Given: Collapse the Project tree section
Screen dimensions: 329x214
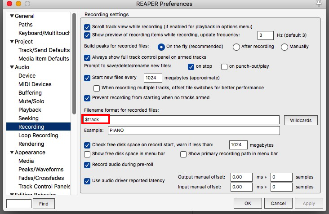Looking at the screenshot, I should click(12, 41).
